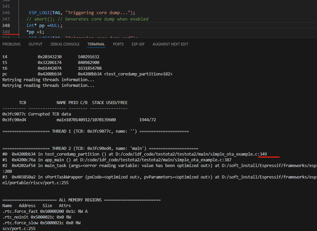This screenshot has height=231, width=317.
Task: Click the '*pp =1;' code line
Action: click(x=35, y=32)
